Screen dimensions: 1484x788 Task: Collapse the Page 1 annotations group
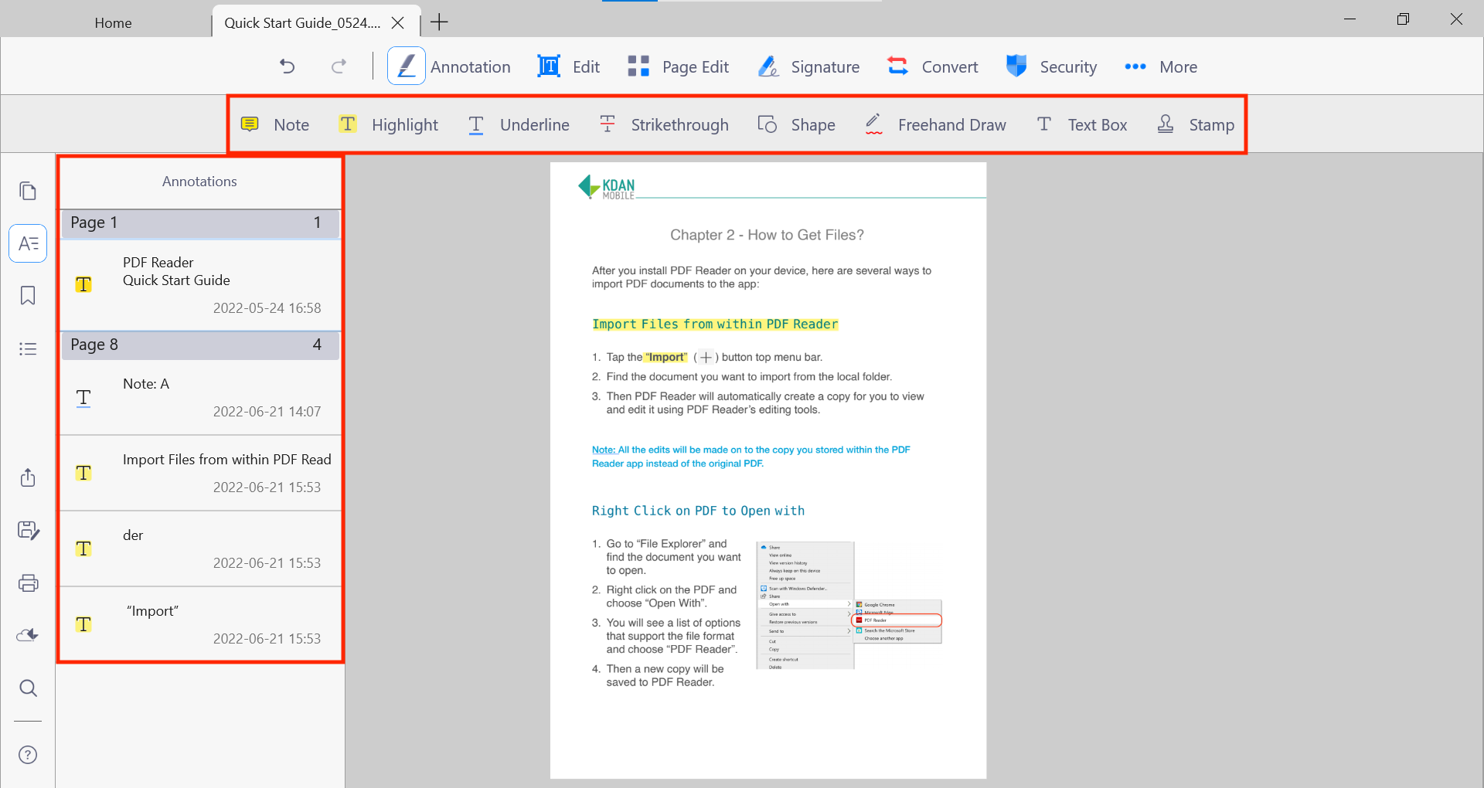(200, 222)
